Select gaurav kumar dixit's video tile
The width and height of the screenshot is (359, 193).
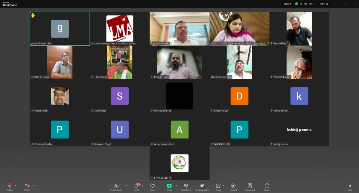(x=60, y=29)
